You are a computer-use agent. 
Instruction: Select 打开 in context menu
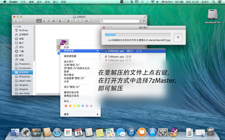tap(80, 47)
